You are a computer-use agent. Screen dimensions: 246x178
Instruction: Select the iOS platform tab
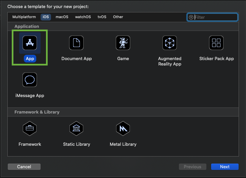pyautogui.click(x=46, y=17)
